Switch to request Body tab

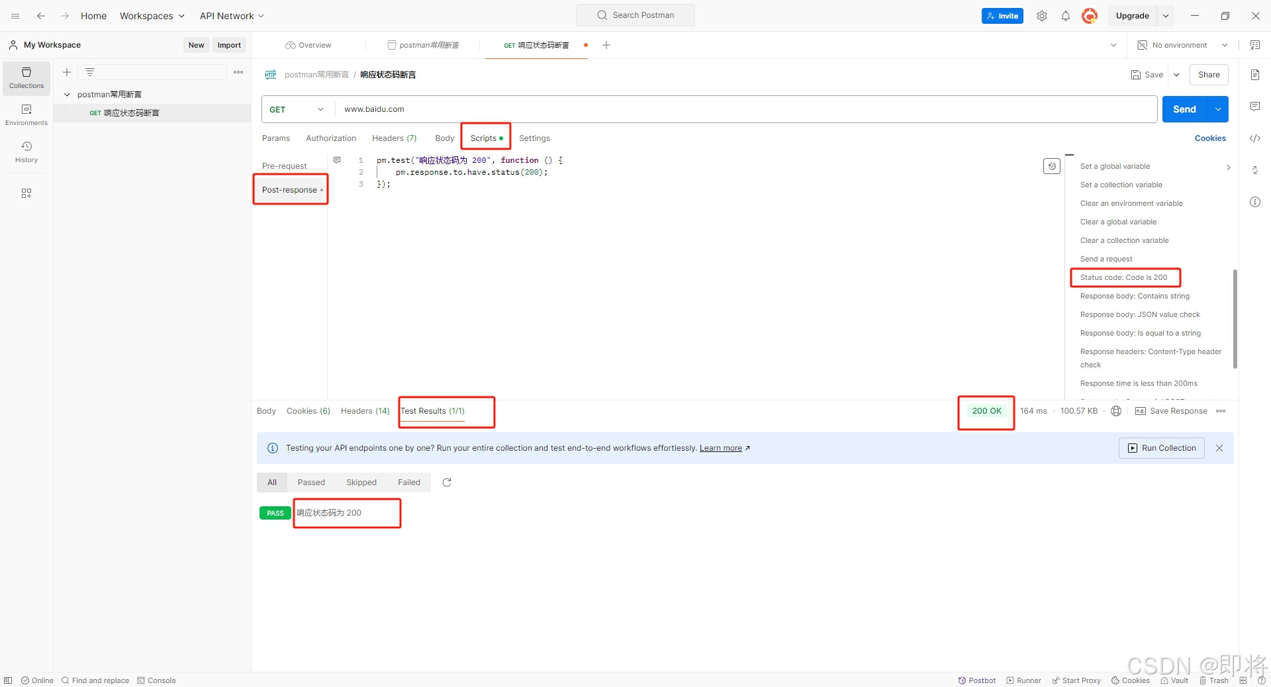click(445, 138)
